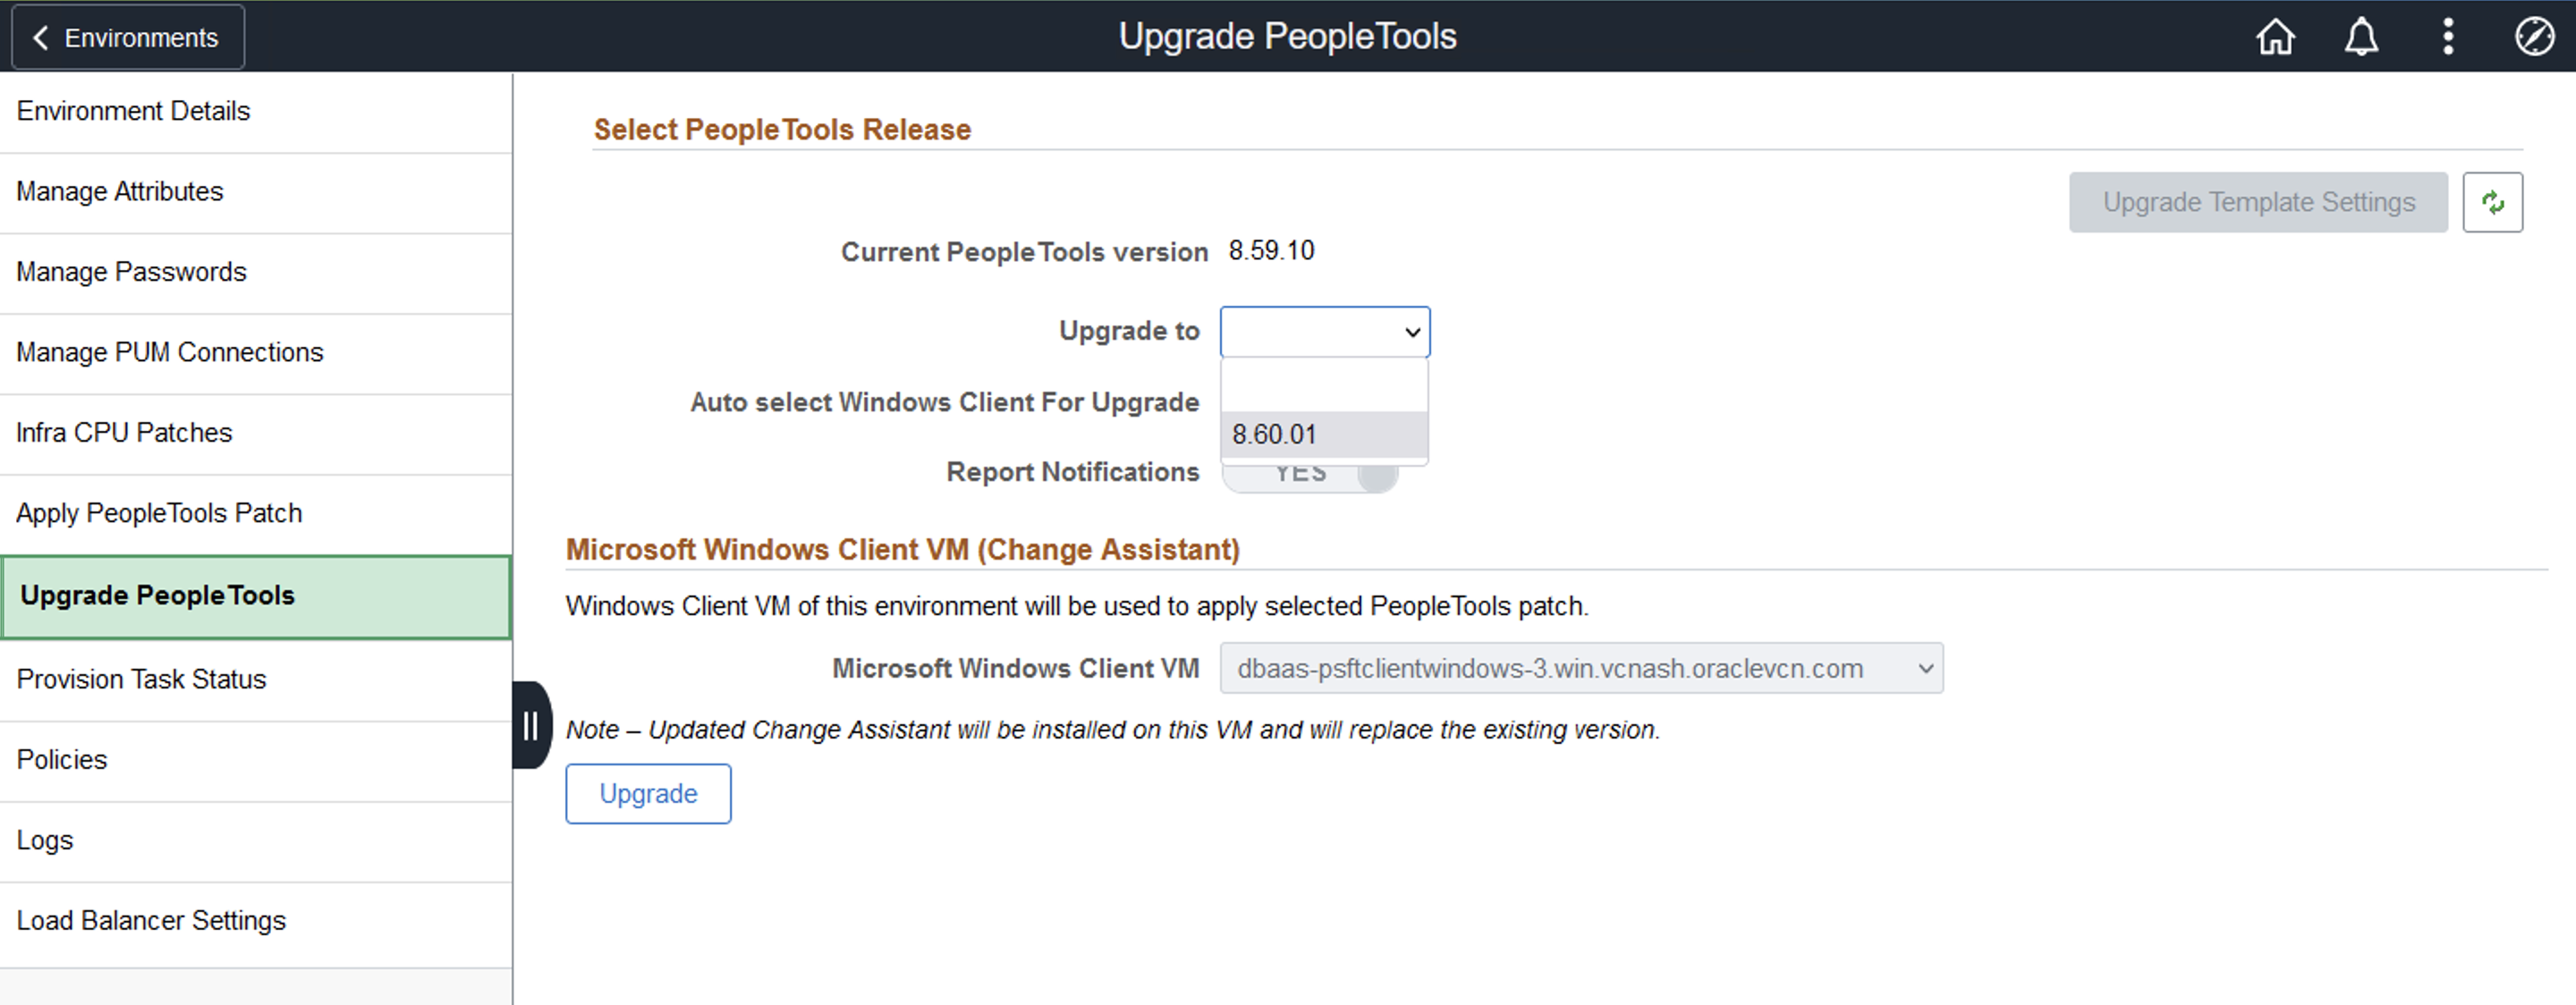Click the NavBar compass icon
This screenshot has height=1005, width=2576.
[x=2533, y=38]
